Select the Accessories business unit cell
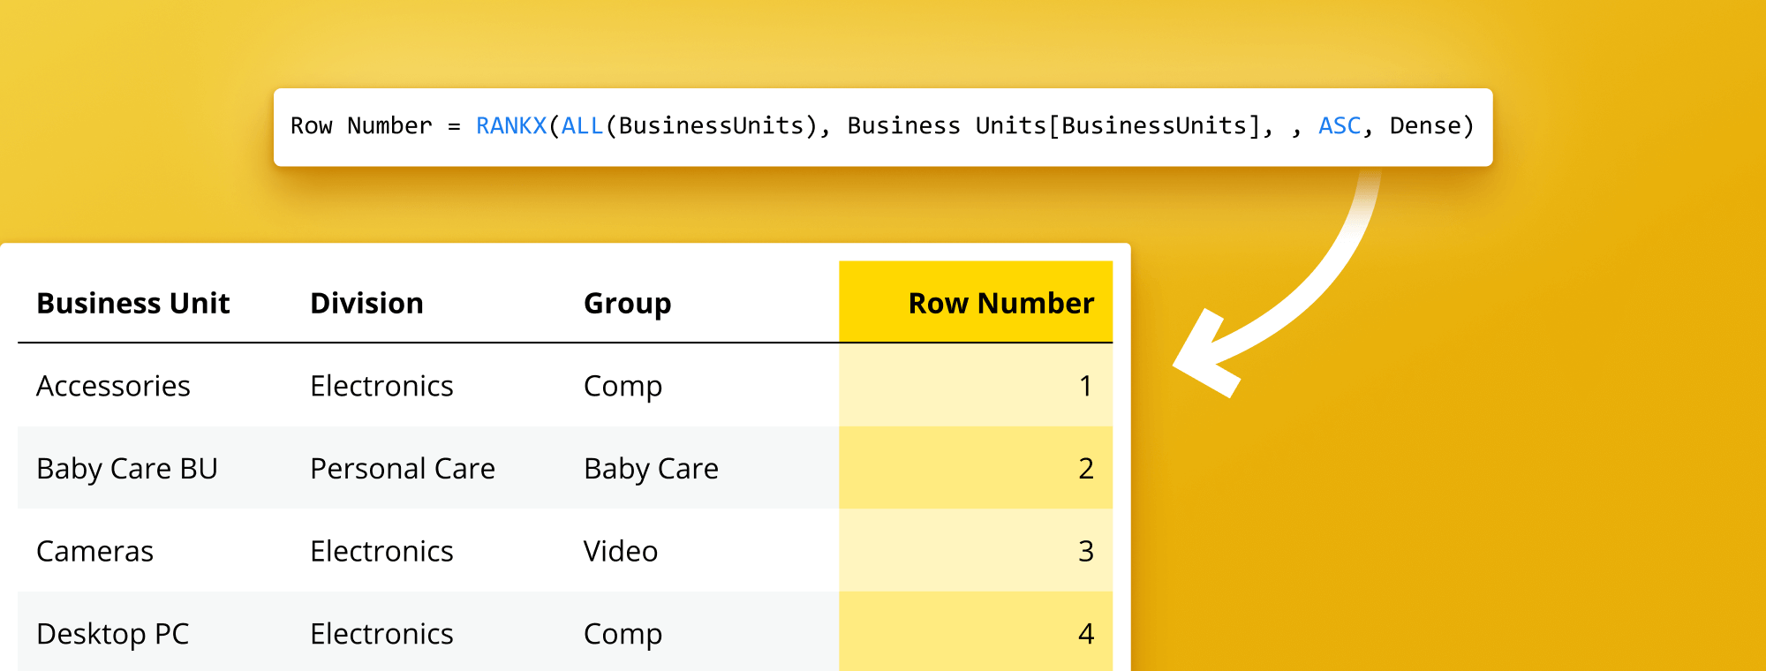Image resolution: width=1766 pixels, height=671 pixels. click(x=113, y=386)
